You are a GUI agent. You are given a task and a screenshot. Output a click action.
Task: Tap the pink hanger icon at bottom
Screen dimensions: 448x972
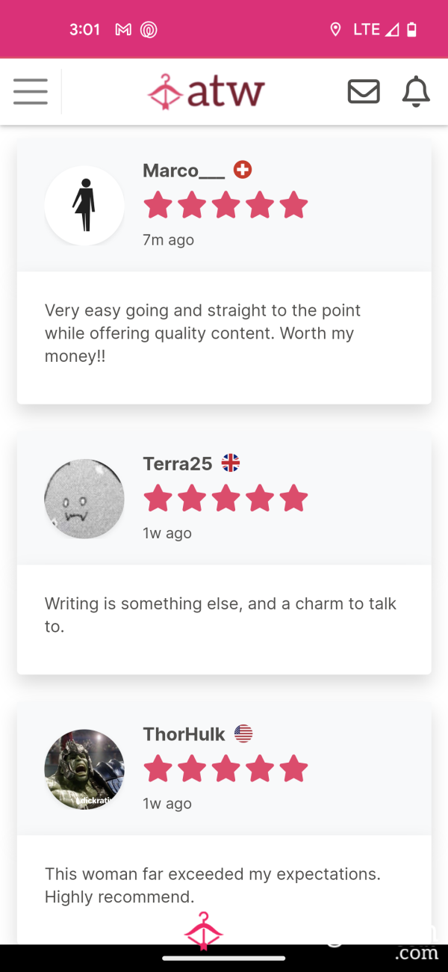pos(204,930)
